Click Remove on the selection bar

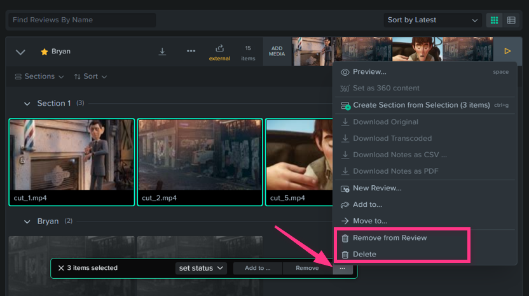[x=307, y=268]
